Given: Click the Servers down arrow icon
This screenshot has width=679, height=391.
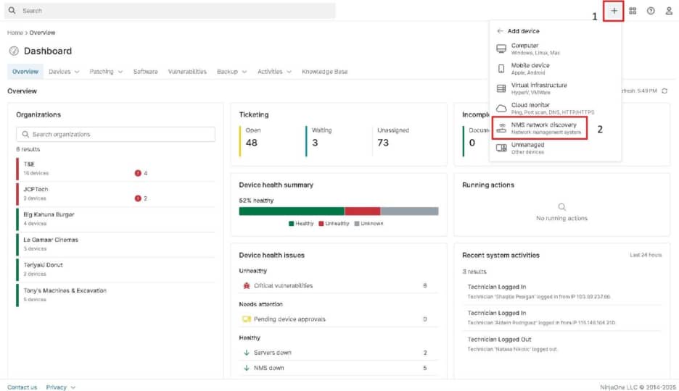Looking at the screenshot, I should pos(247,353).
